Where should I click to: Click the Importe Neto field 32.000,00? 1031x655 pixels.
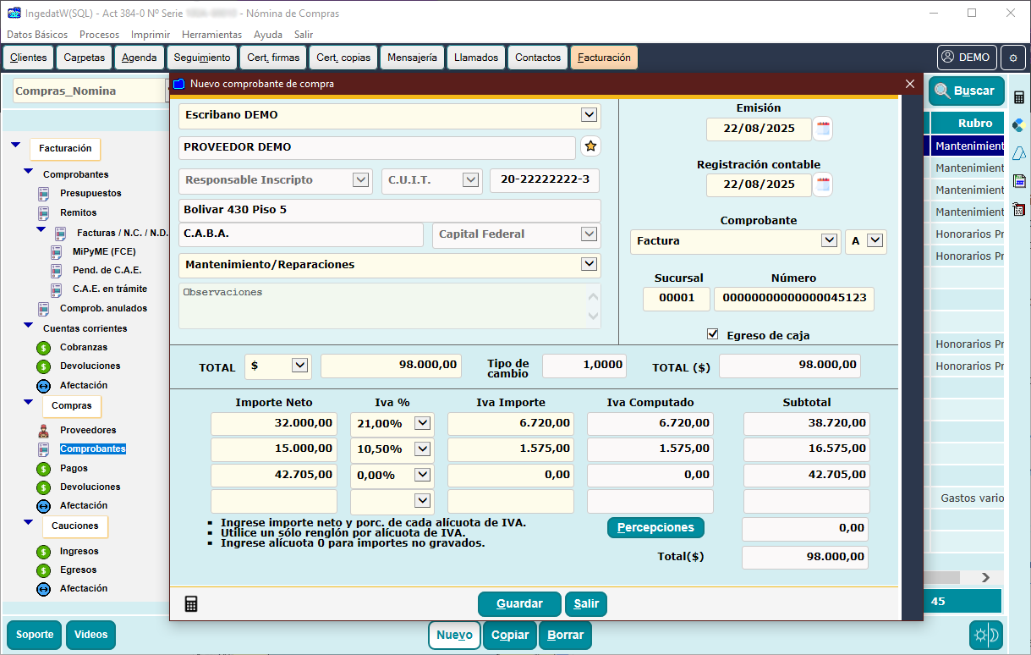click(274, 423)
